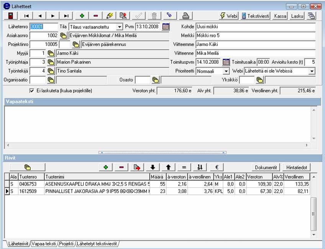The width and height of the screenshot is (325, 249).
Task: Switch to Projekti tab
Action: 66,244
